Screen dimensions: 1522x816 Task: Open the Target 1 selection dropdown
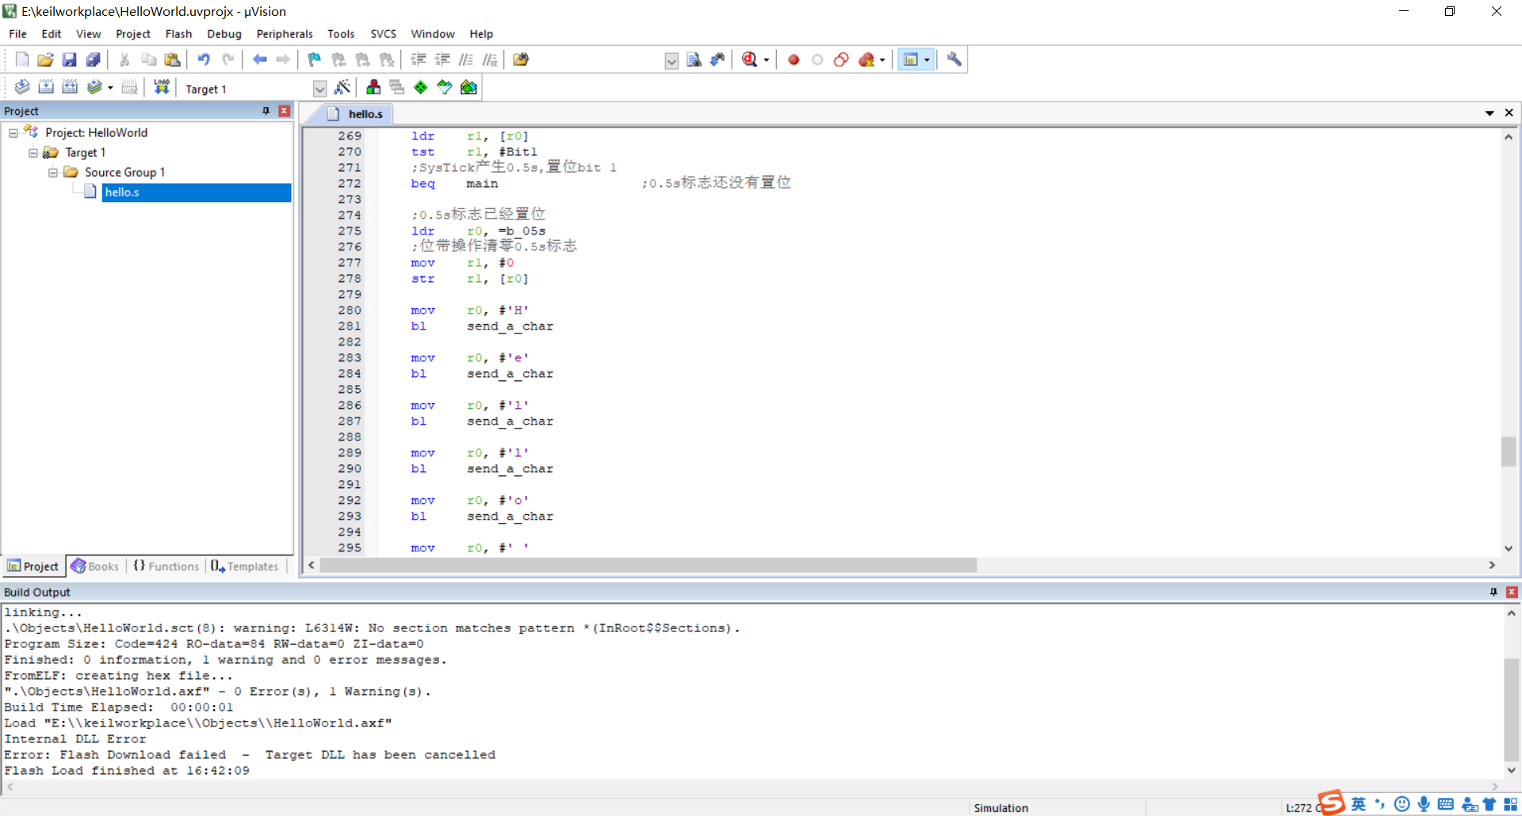pos(319,88)
